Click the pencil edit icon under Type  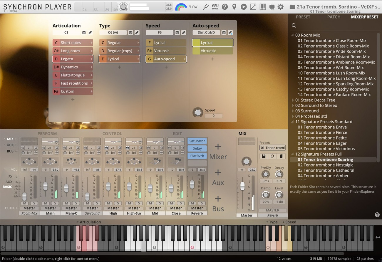[x=137, y=33]
